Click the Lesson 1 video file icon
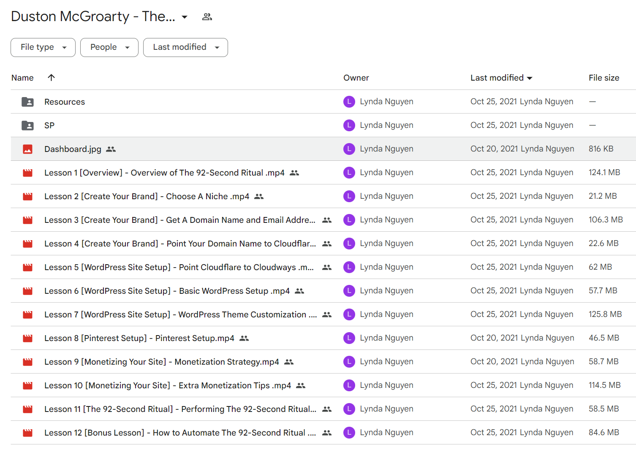The image size is (636, 455). [x=27, y=173]
